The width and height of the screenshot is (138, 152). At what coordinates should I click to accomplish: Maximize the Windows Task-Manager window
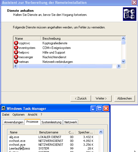[100, 108]
